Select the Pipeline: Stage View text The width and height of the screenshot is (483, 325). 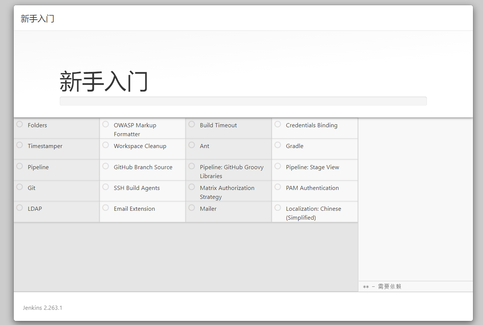312,167
